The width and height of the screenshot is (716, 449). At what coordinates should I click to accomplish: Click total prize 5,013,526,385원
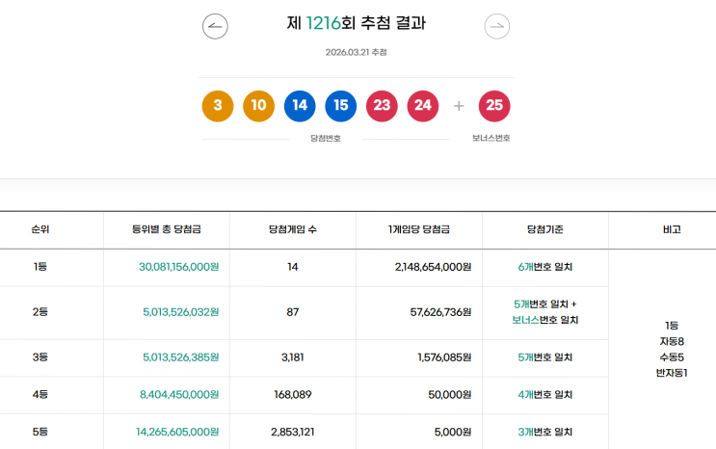tap(181, 357)
